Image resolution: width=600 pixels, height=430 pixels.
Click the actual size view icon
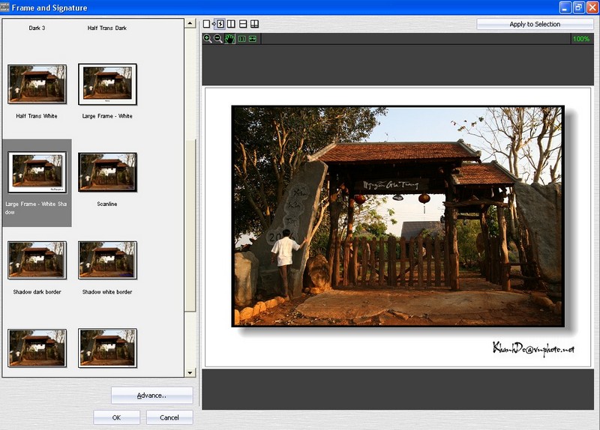241,38
